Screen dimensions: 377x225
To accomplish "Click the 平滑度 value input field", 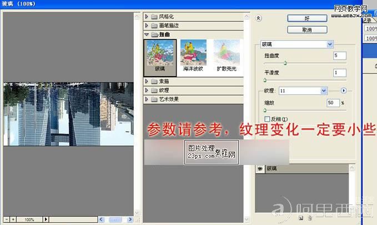I will pos(339,73).
